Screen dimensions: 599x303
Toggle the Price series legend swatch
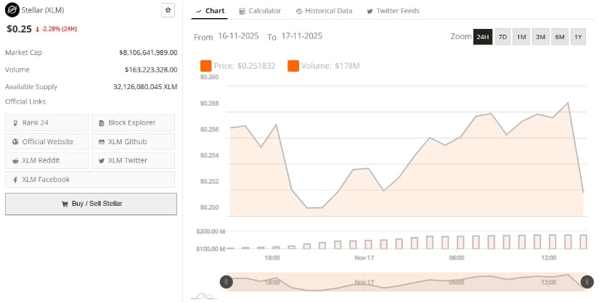click(205, 66)
